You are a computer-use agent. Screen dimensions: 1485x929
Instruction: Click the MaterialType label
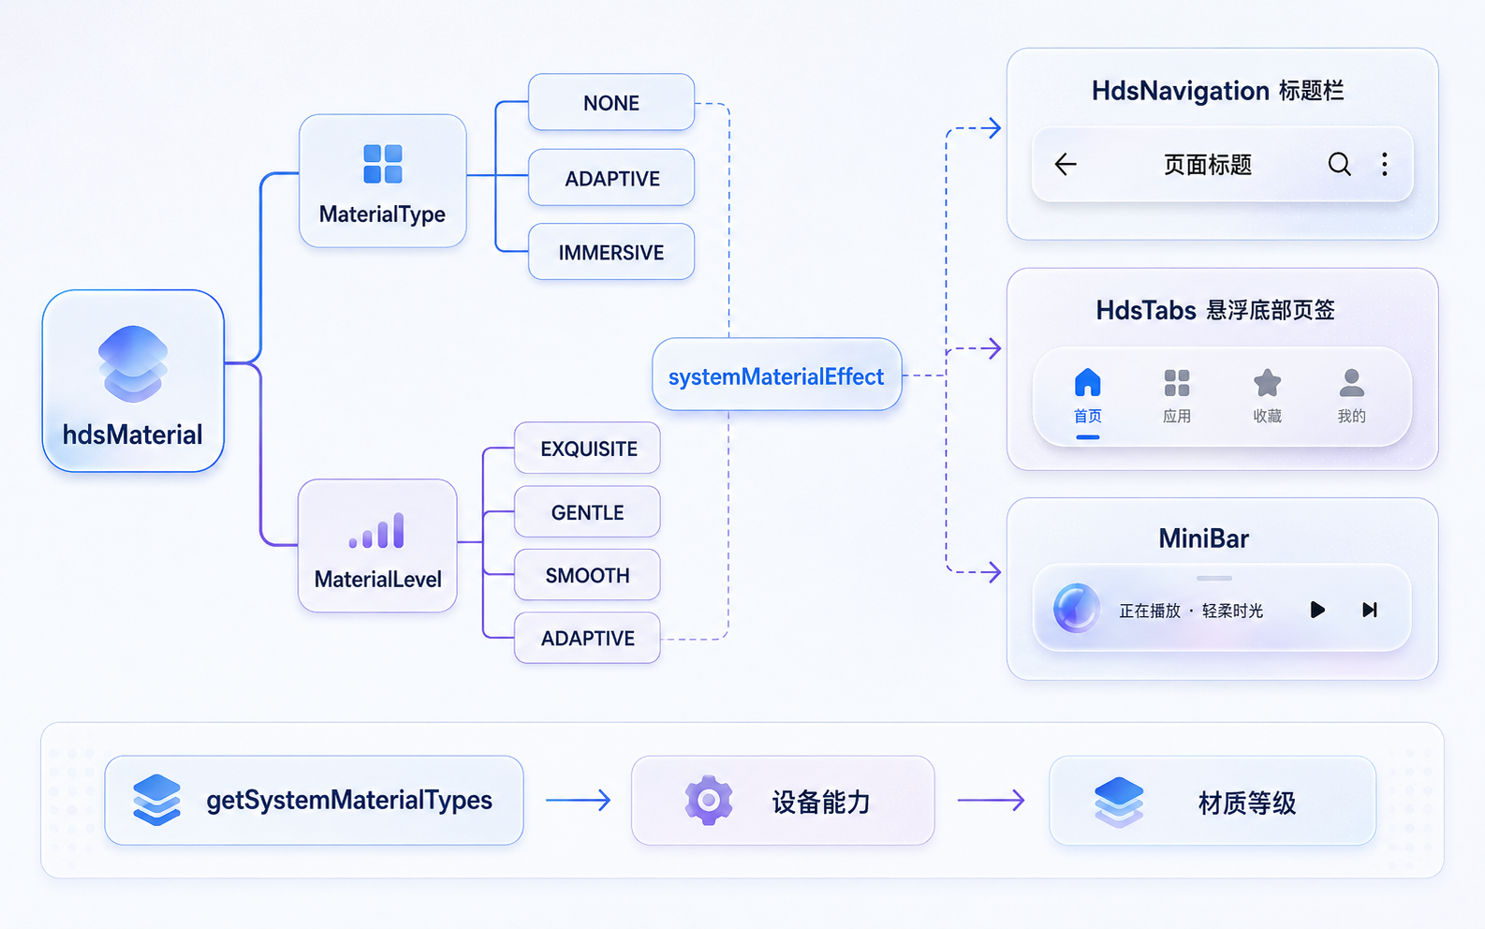382,214
